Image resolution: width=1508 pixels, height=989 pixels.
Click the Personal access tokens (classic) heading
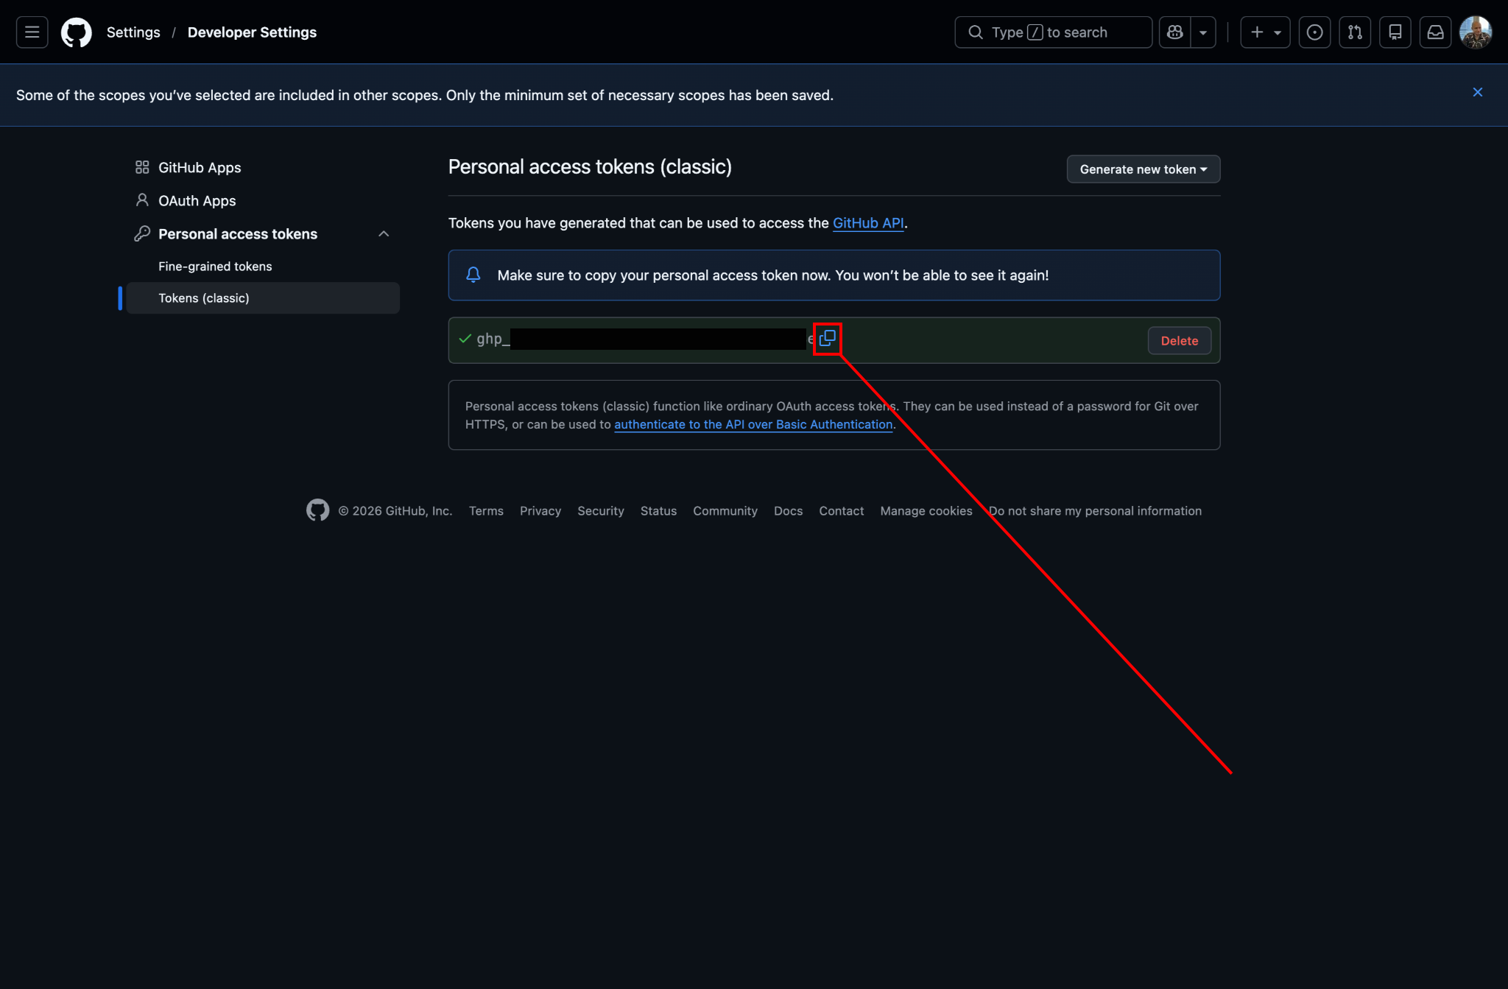[590, 167]
